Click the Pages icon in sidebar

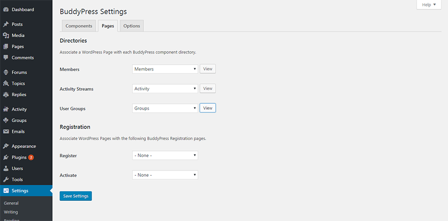(5, 47)
